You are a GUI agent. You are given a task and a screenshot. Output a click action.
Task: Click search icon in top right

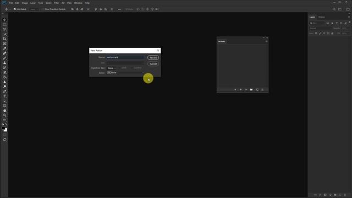(x=334, y=9)
